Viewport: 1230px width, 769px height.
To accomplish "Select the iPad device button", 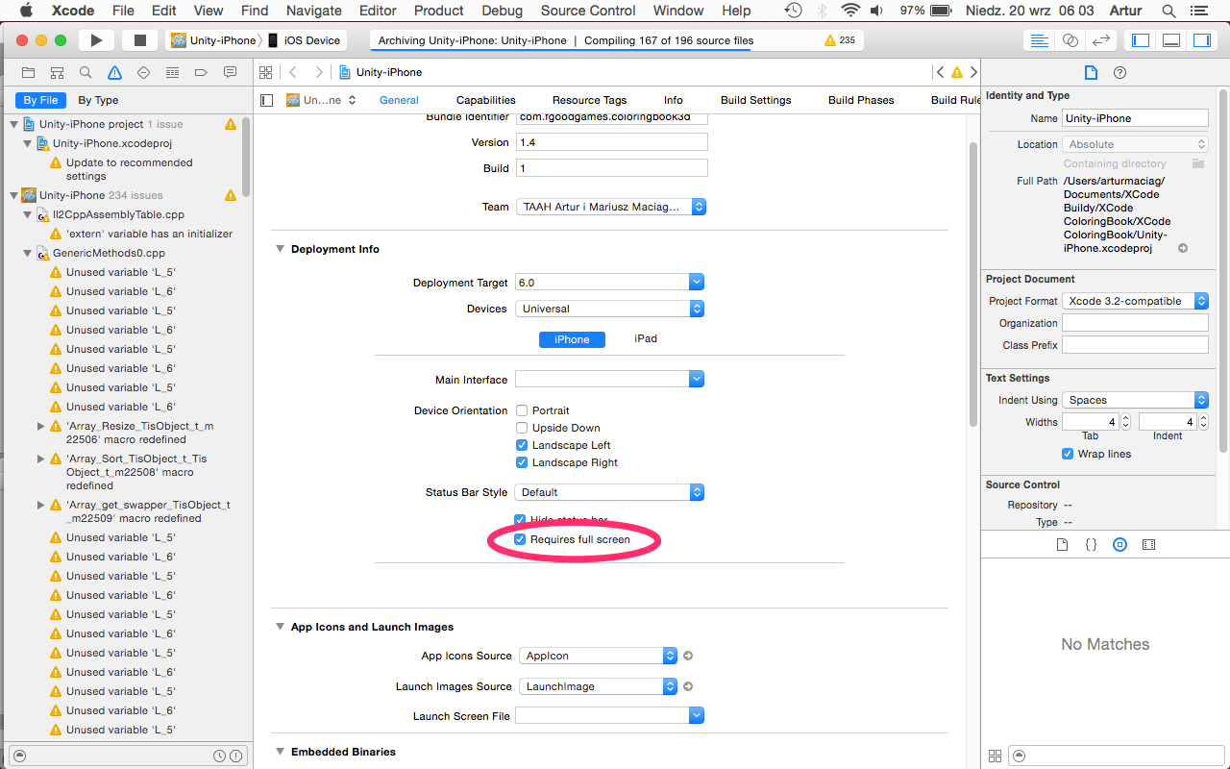I will [646, 338].
